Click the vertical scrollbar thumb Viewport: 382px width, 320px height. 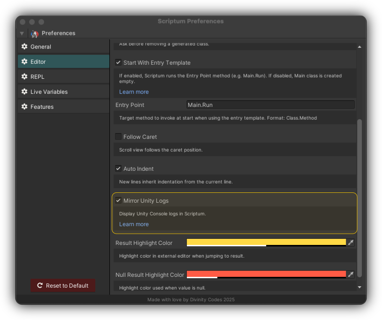tap(359, 198)
